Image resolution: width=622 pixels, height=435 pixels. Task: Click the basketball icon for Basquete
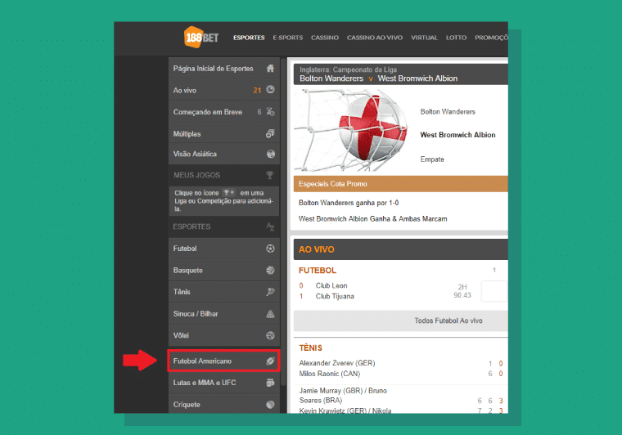pos(270,270)
